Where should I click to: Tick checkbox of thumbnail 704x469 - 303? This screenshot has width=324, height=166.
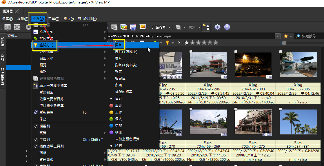pos(236,52)
